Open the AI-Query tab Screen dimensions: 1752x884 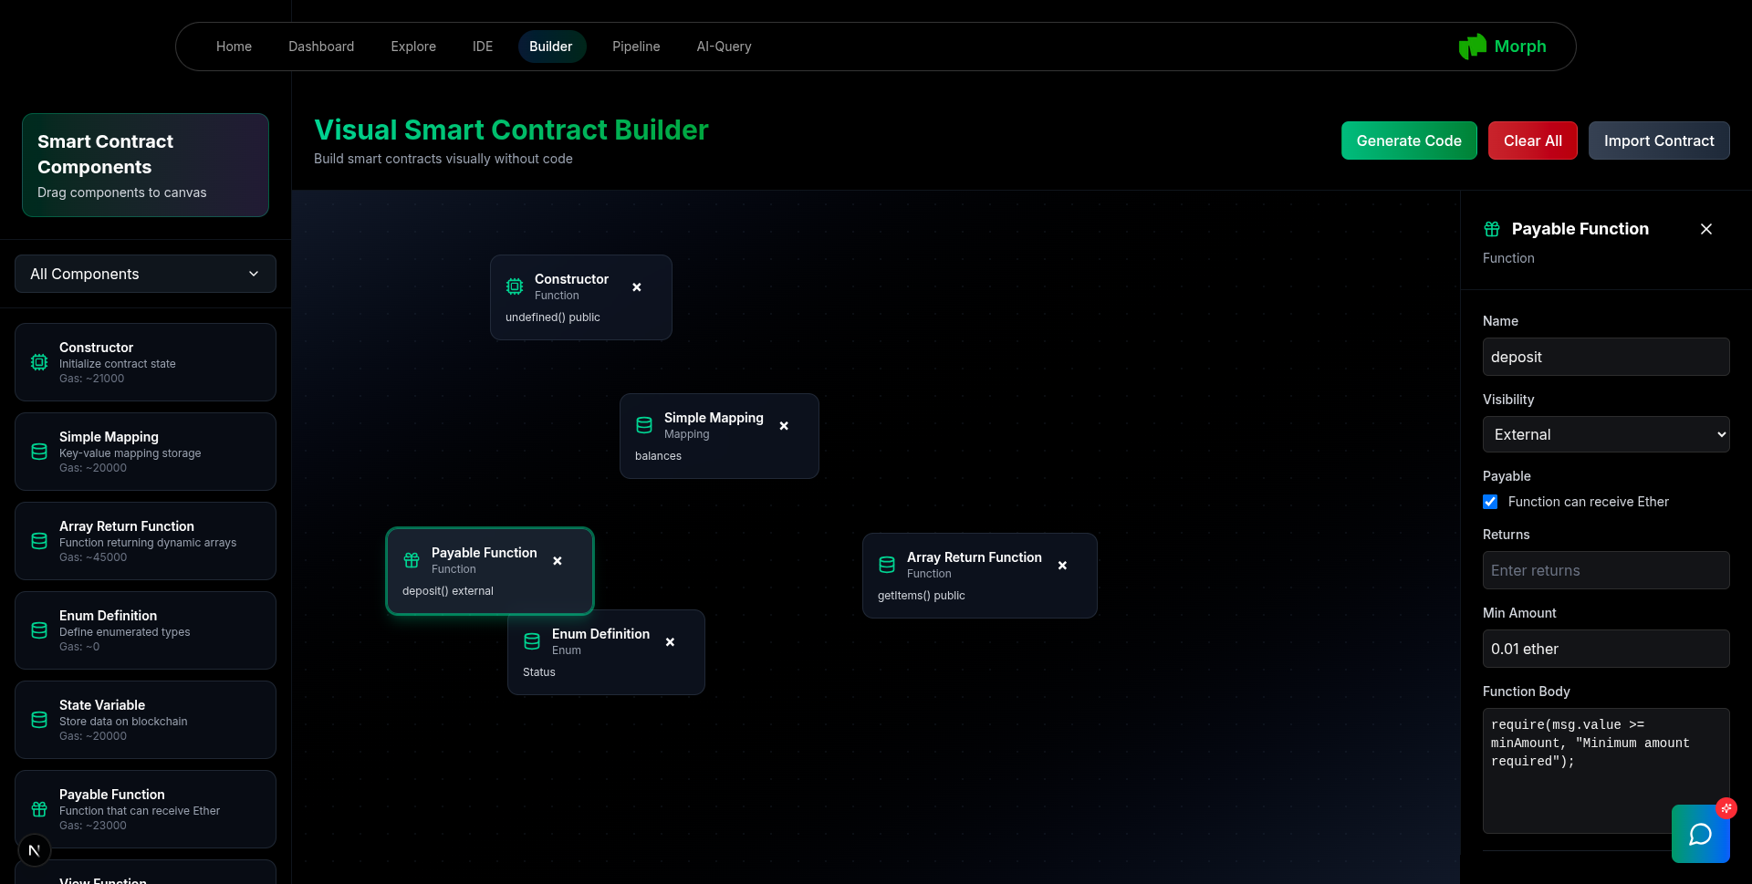pos(724,47)
